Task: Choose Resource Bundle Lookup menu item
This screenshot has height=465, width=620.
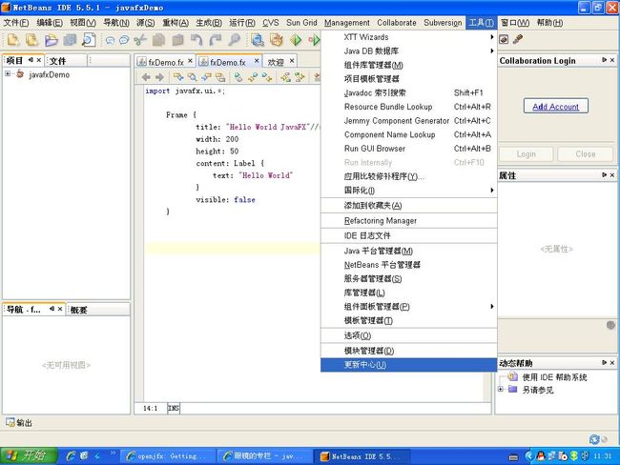Action: pos(408,107)
